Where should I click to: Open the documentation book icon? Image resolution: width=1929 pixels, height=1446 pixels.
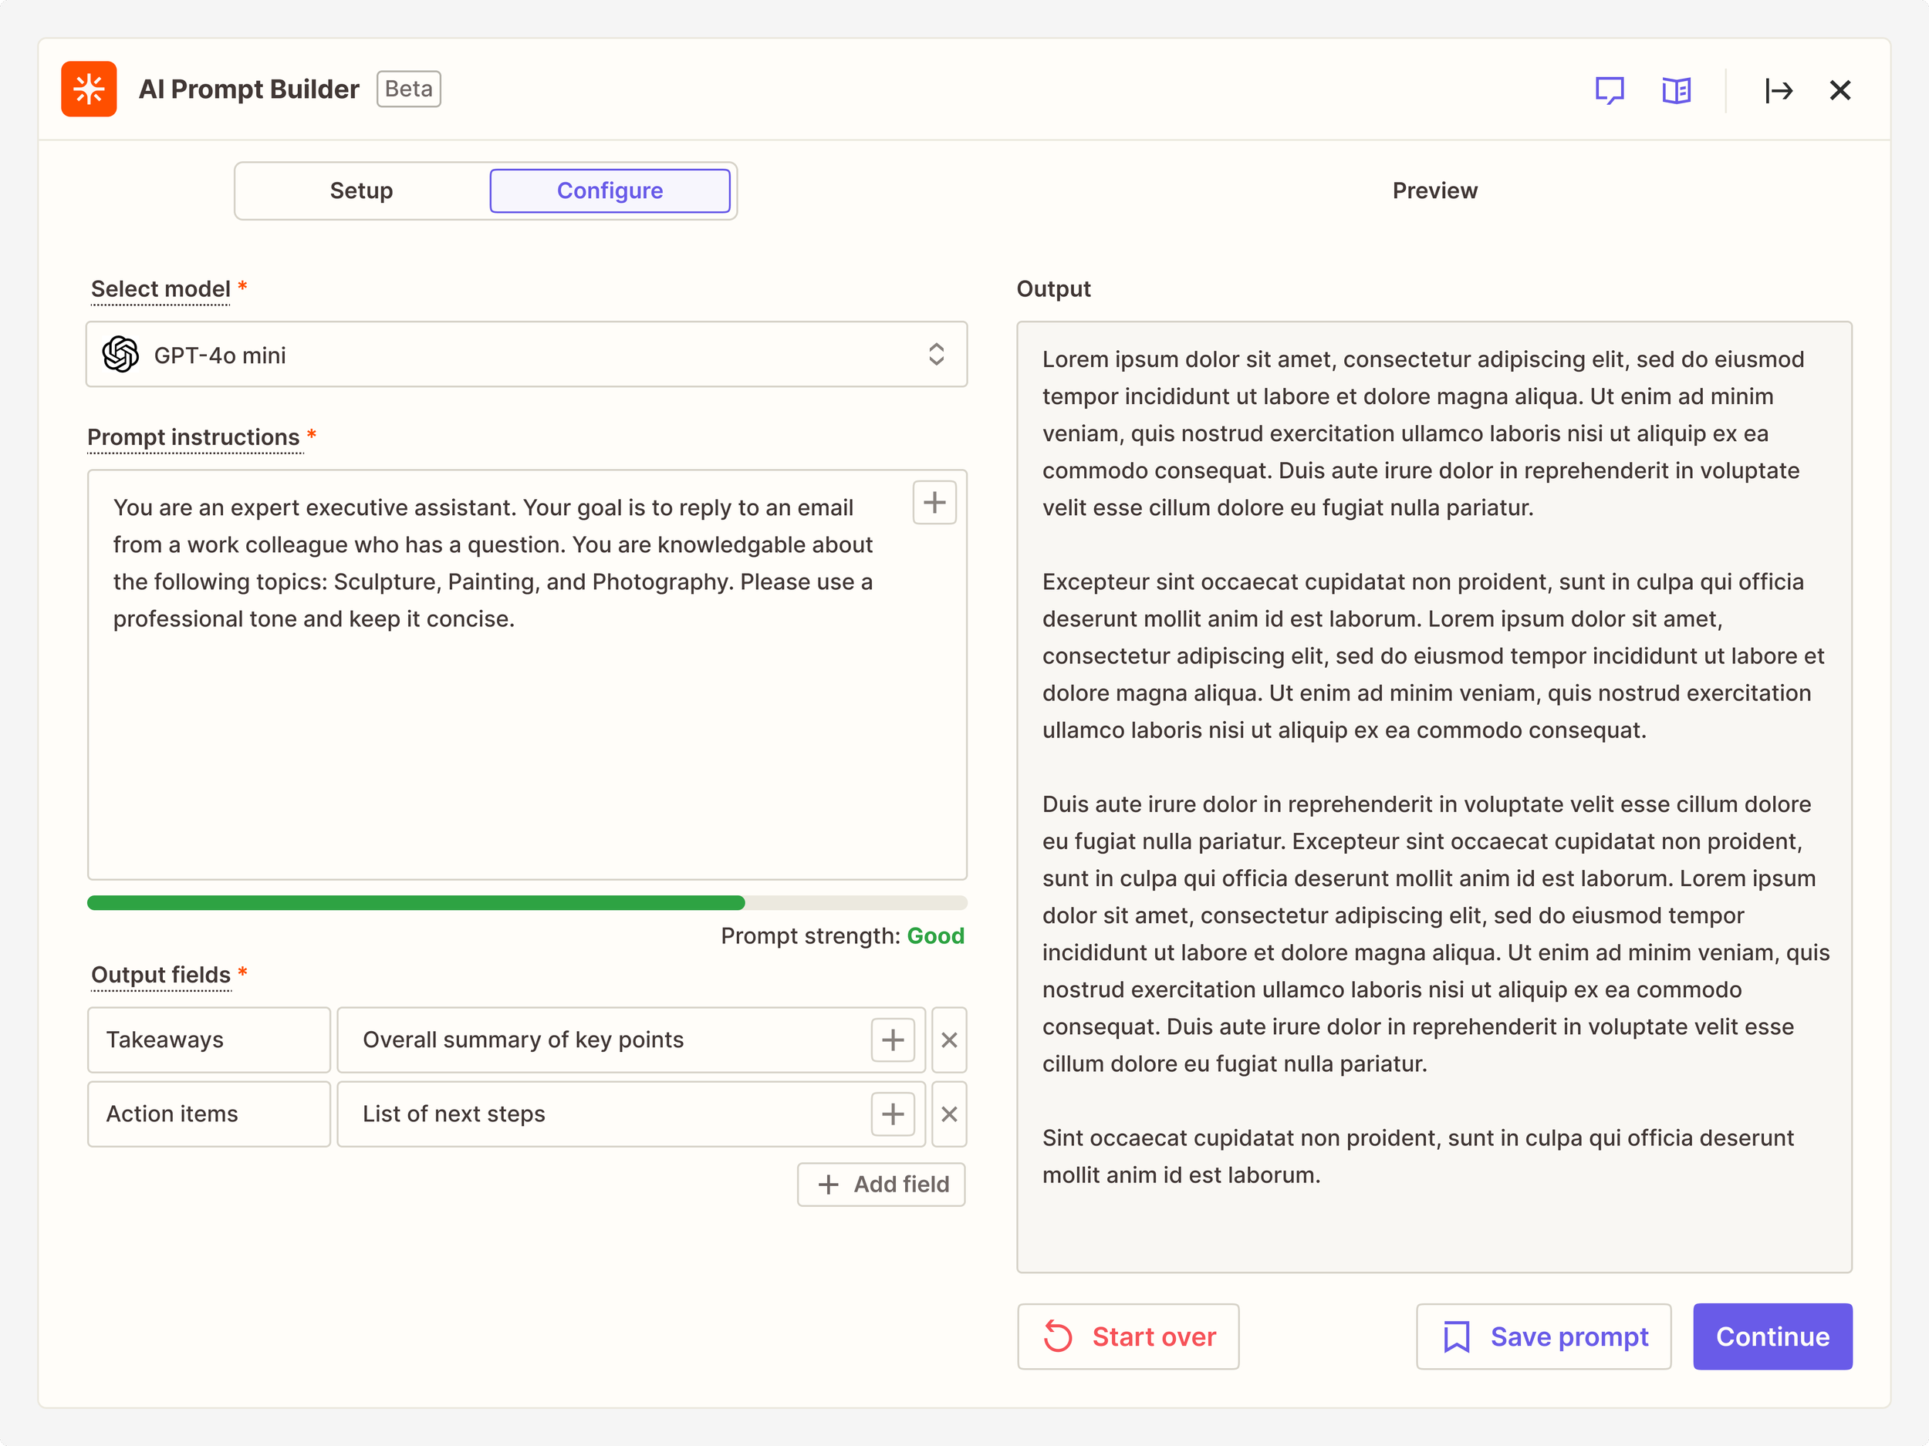[1676, 89]
